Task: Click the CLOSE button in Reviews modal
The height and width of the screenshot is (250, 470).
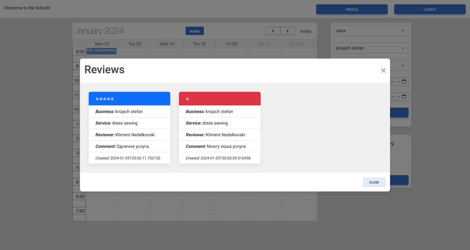Action: click(374, 182)
